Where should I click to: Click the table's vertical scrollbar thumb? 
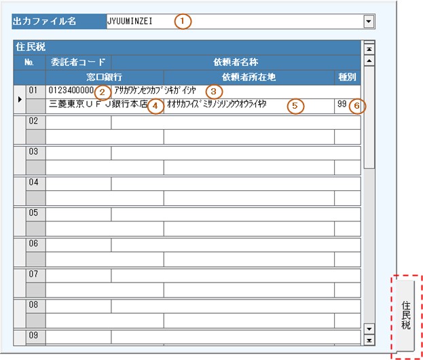[369, 115]
